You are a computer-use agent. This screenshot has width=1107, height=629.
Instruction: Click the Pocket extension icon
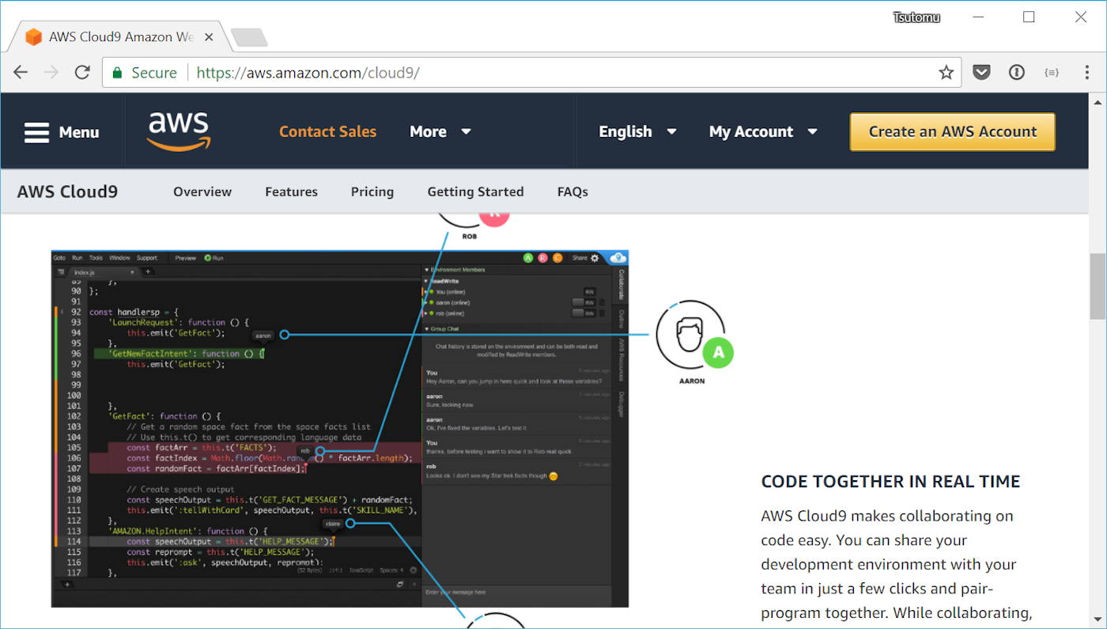click(x=981, y=72)
